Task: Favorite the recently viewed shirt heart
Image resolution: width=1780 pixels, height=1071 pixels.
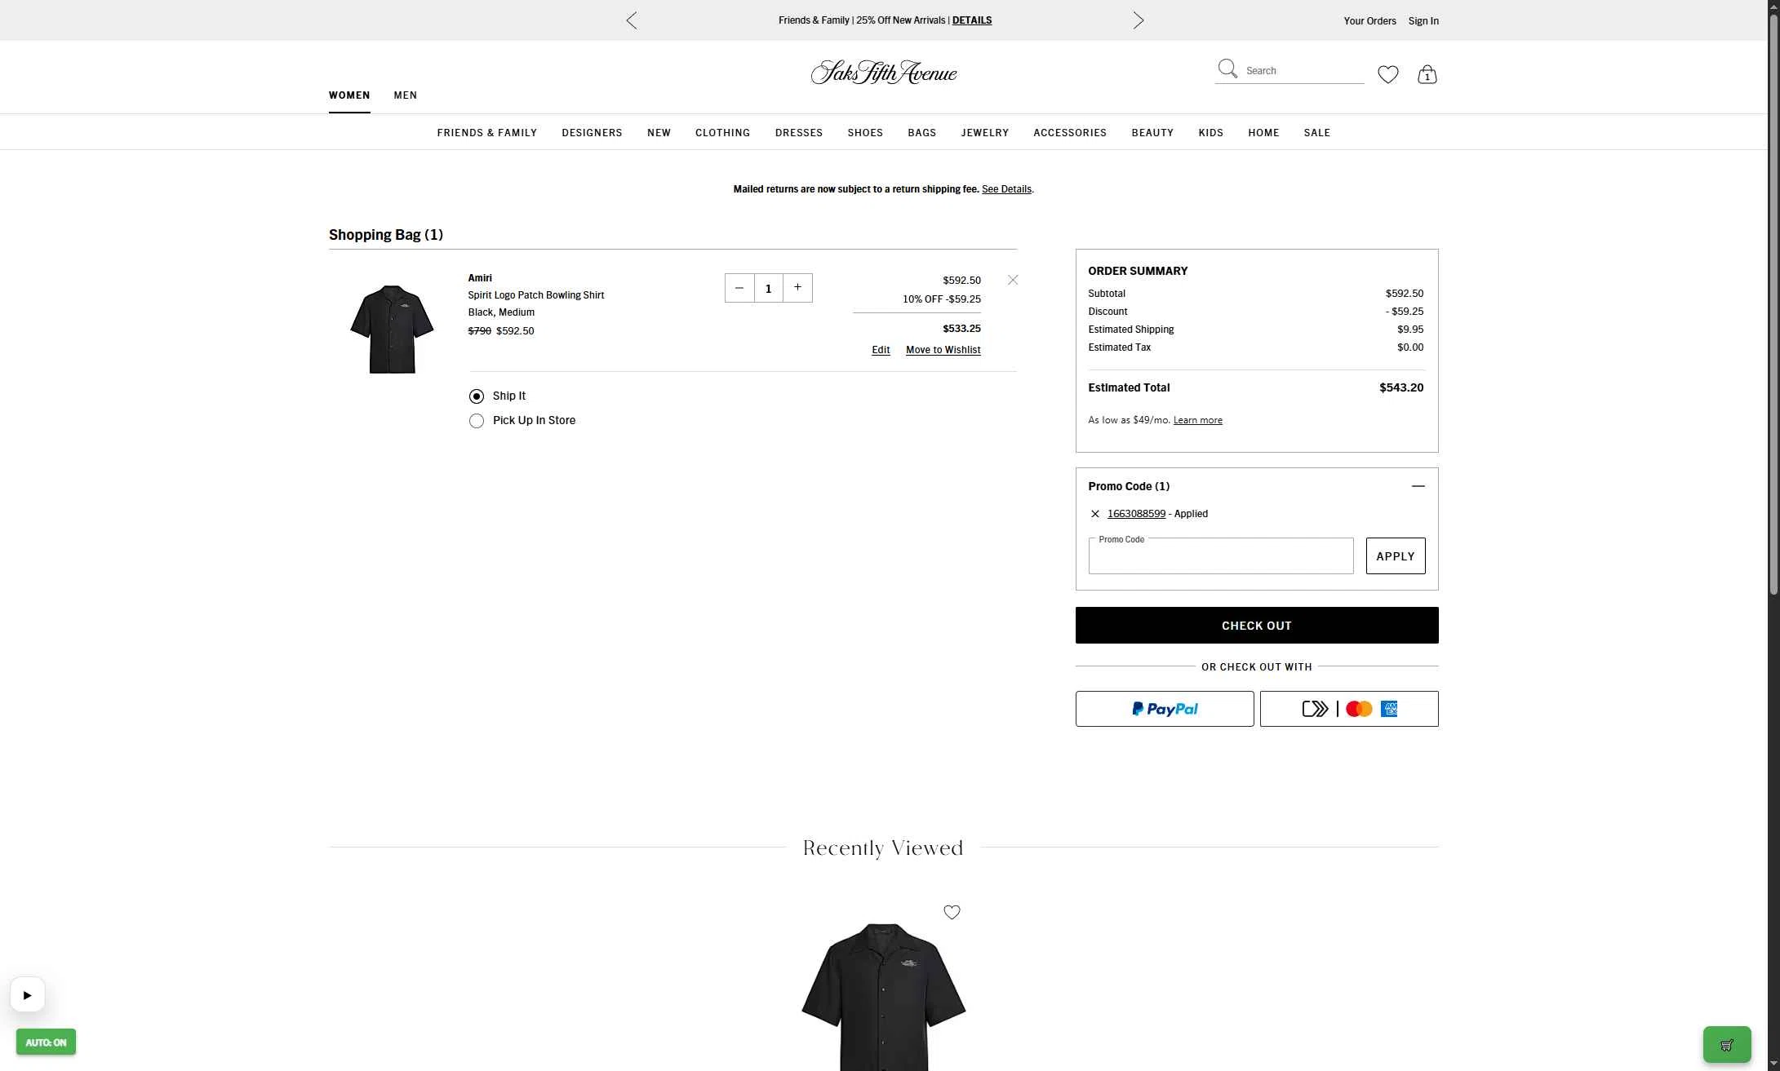Action: [952, 912]
